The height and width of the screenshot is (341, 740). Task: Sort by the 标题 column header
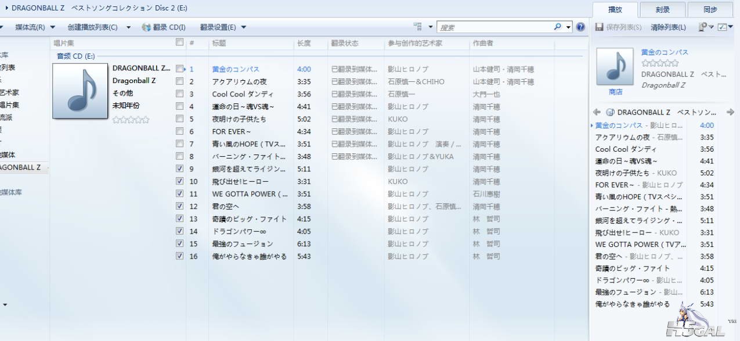pyautogui.click(x=219, y=43)
